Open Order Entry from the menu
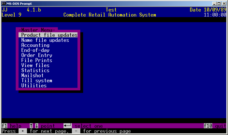Screen dimensions: 228x135 pyautogui.click(x=37, y=55)
